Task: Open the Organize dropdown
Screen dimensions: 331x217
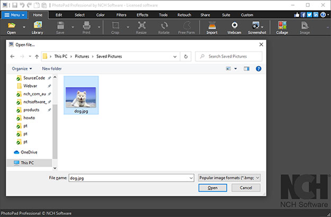Action: click(x=22, y=69)
